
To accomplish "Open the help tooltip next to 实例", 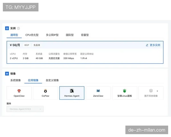I will [x=19, y=29].
